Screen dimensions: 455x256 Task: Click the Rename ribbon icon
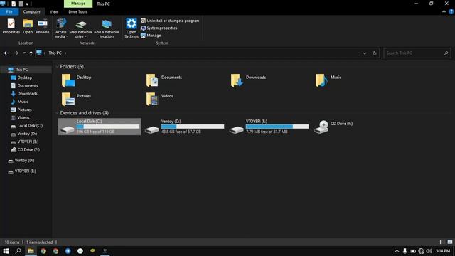(x=43, y=26)
